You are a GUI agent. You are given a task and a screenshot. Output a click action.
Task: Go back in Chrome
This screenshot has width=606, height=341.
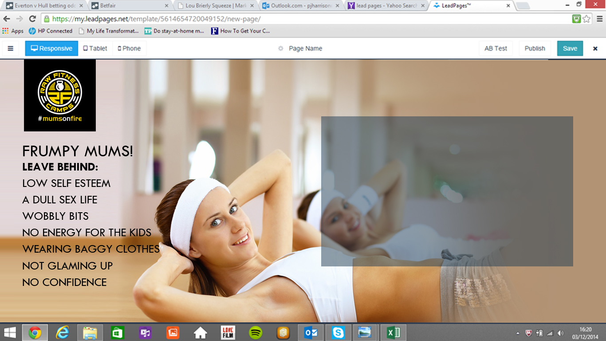[x=7, y=19]
